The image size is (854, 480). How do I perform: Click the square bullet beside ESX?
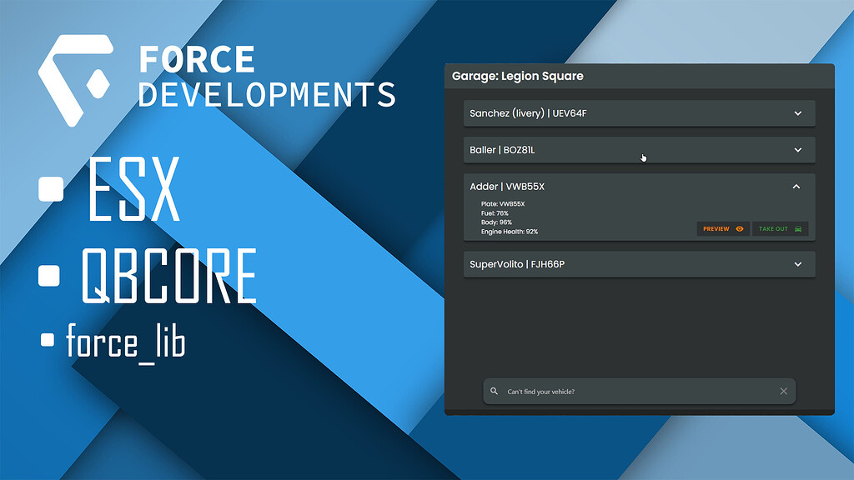(x=52, y=188)
